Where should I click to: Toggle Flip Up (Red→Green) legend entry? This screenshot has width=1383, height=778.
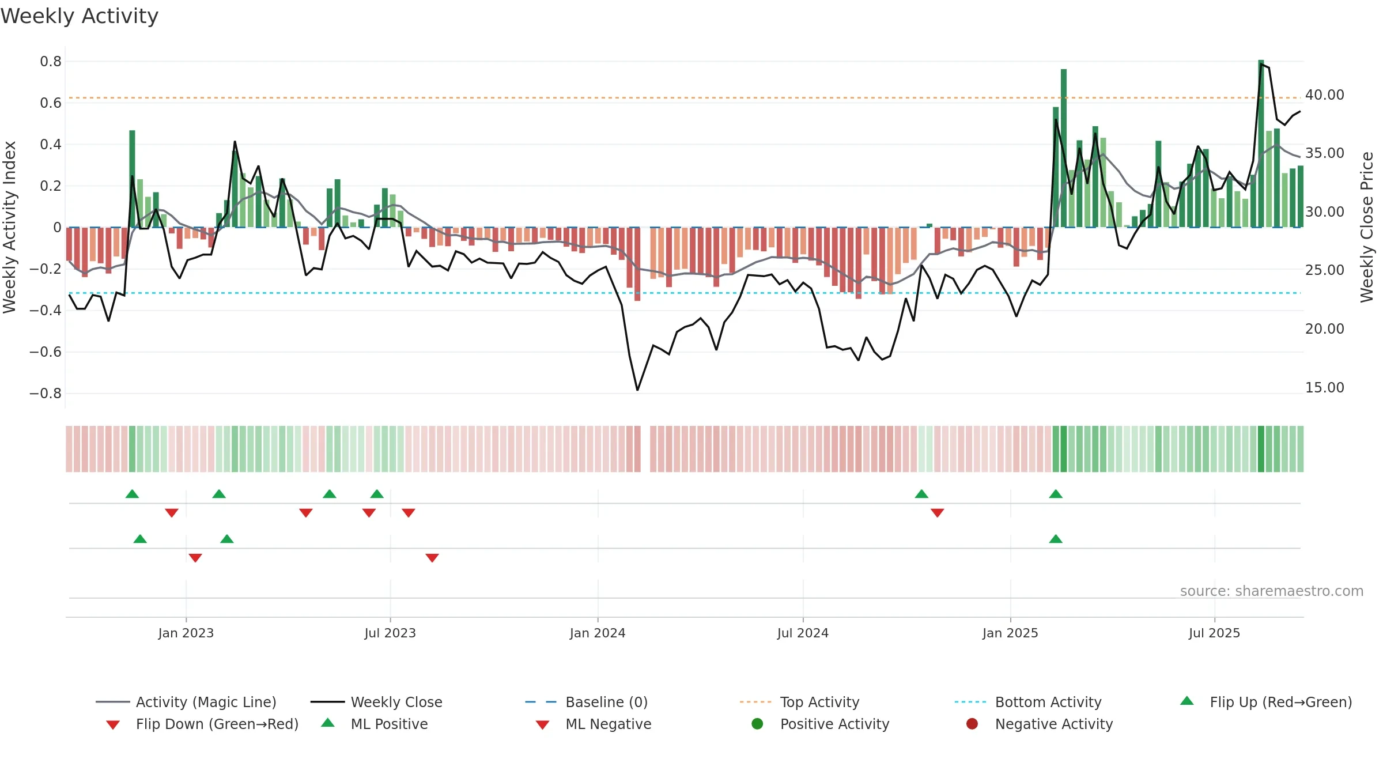point(1265,702)
